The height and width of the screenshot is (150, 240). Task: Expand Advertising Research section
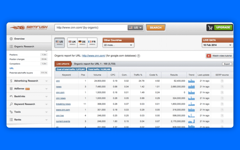point(47,81)
